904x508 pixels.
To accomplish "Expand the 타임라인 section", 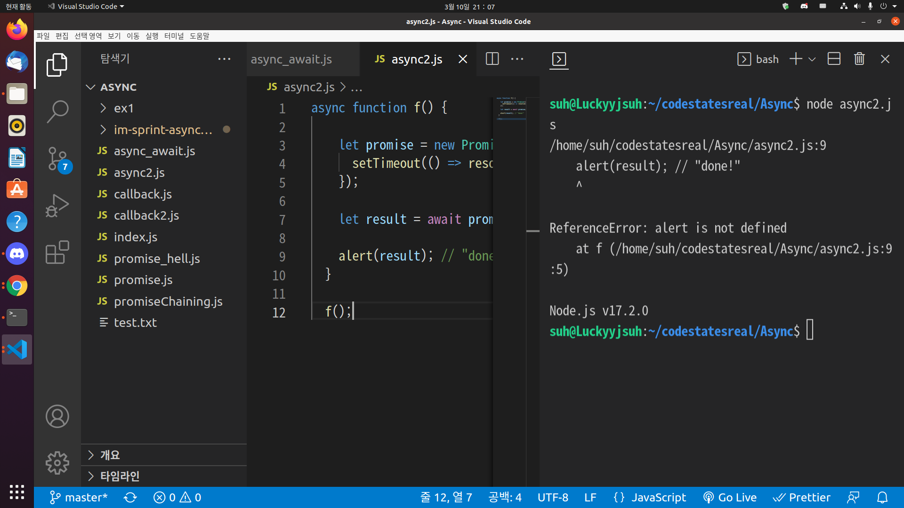I will [x=120, y=476].
